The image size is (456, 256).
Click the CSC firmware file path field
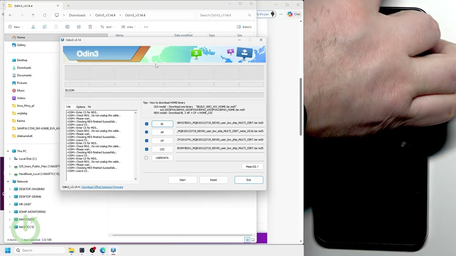(220, 148)
